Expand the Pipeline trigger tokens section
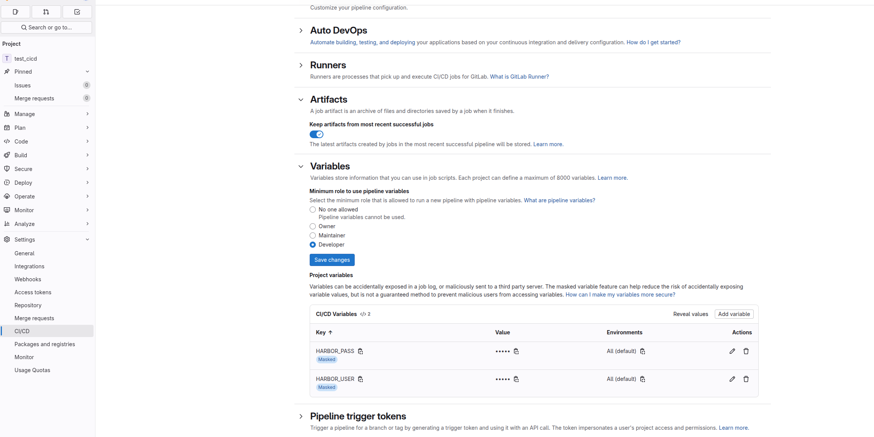The height and width of the screenshot is (437, 874). click(301, 416)
